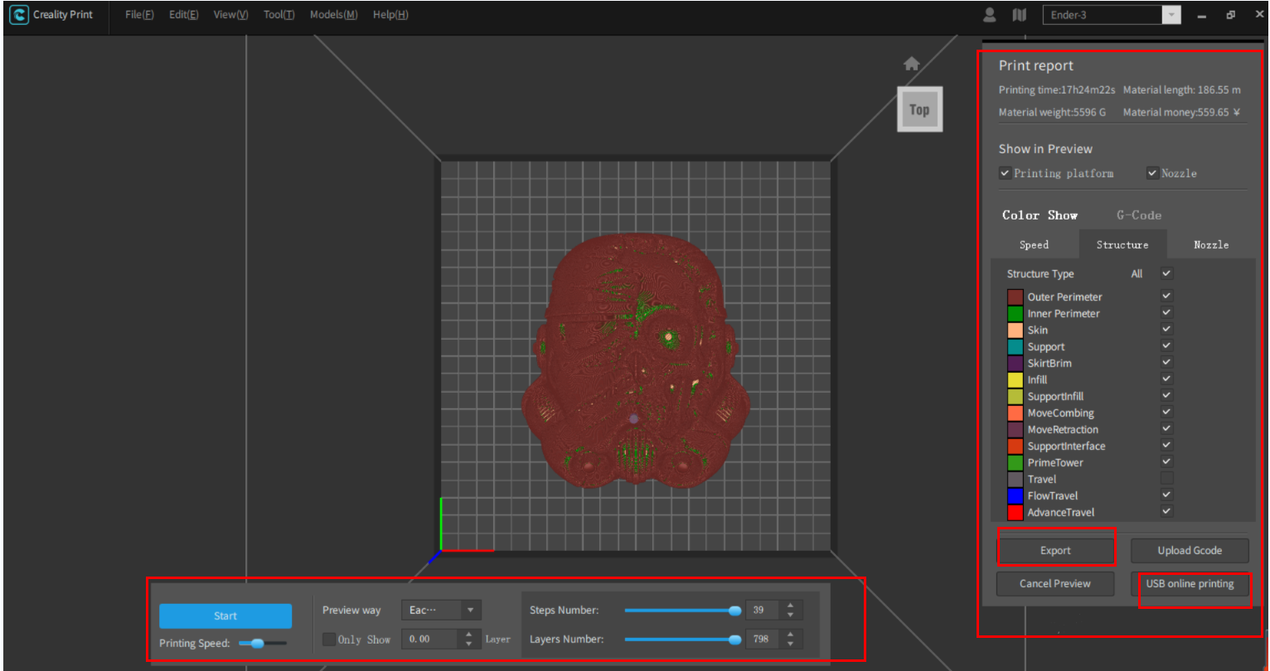This screenshot has width=1270, height=671.
Task: Decrease Layers Number with down arrow
Action: tap(790, 644)
